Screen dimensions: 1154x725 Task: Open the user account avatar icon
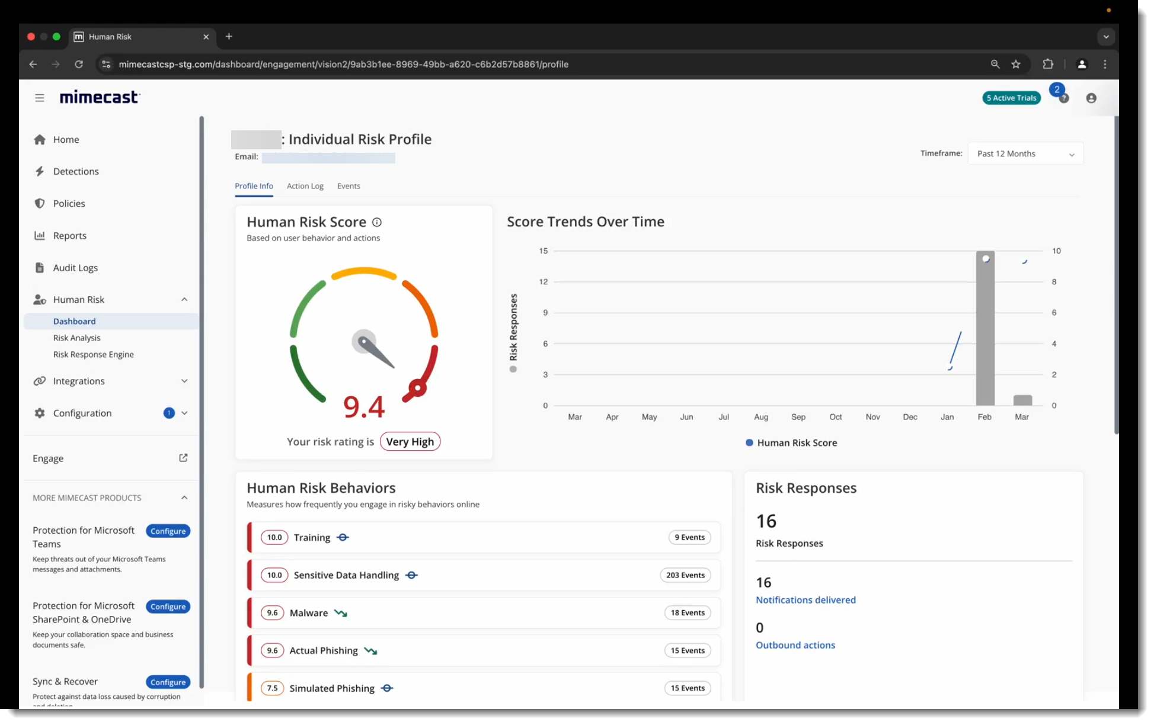(x=1091, y=98)
